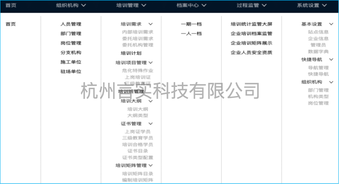Viewport: 339px width, 184px height.
Task: Open the 过程监管 menu in top bar
Action: tap(252, 5)
